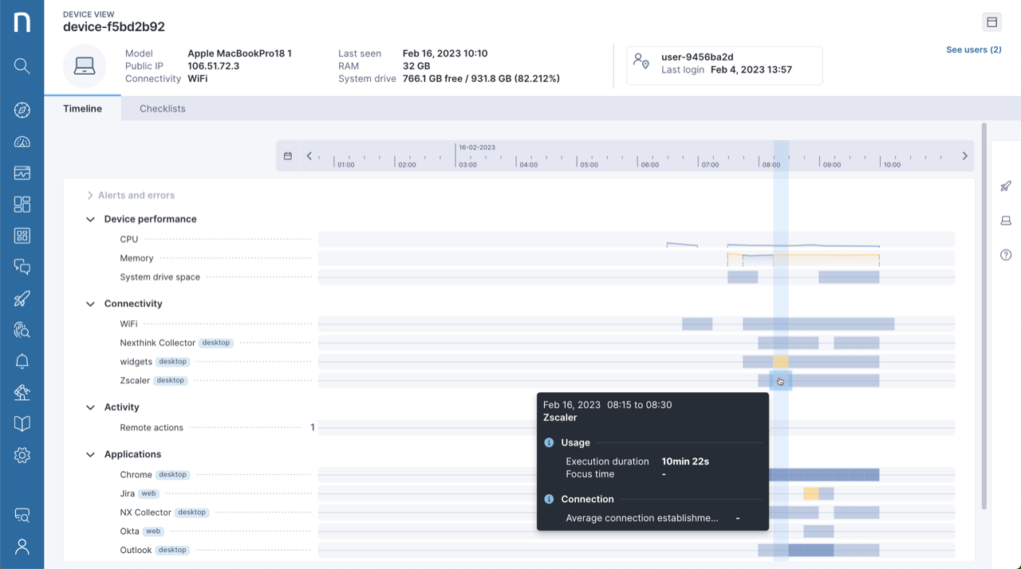Collapse the Applications section
This screenshot has width=1021, height=569.
(90, 453)
